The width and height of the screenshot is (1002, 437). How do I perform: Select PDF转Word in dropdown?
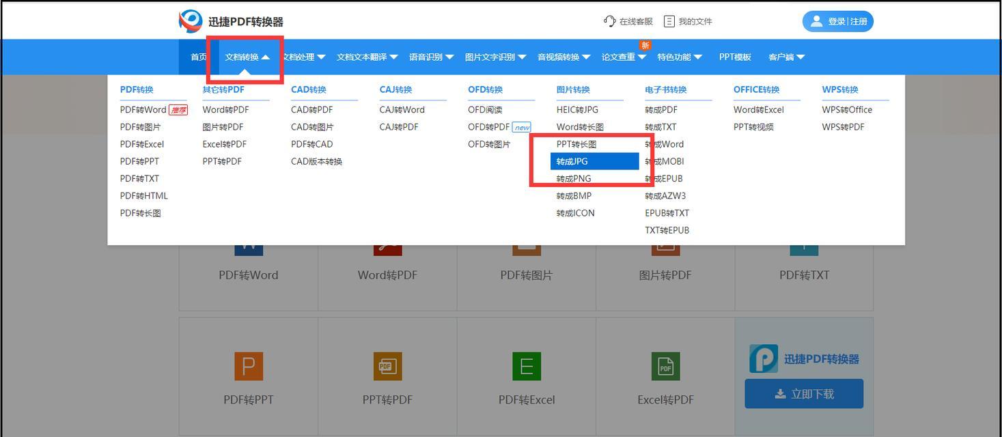point(143,109)
